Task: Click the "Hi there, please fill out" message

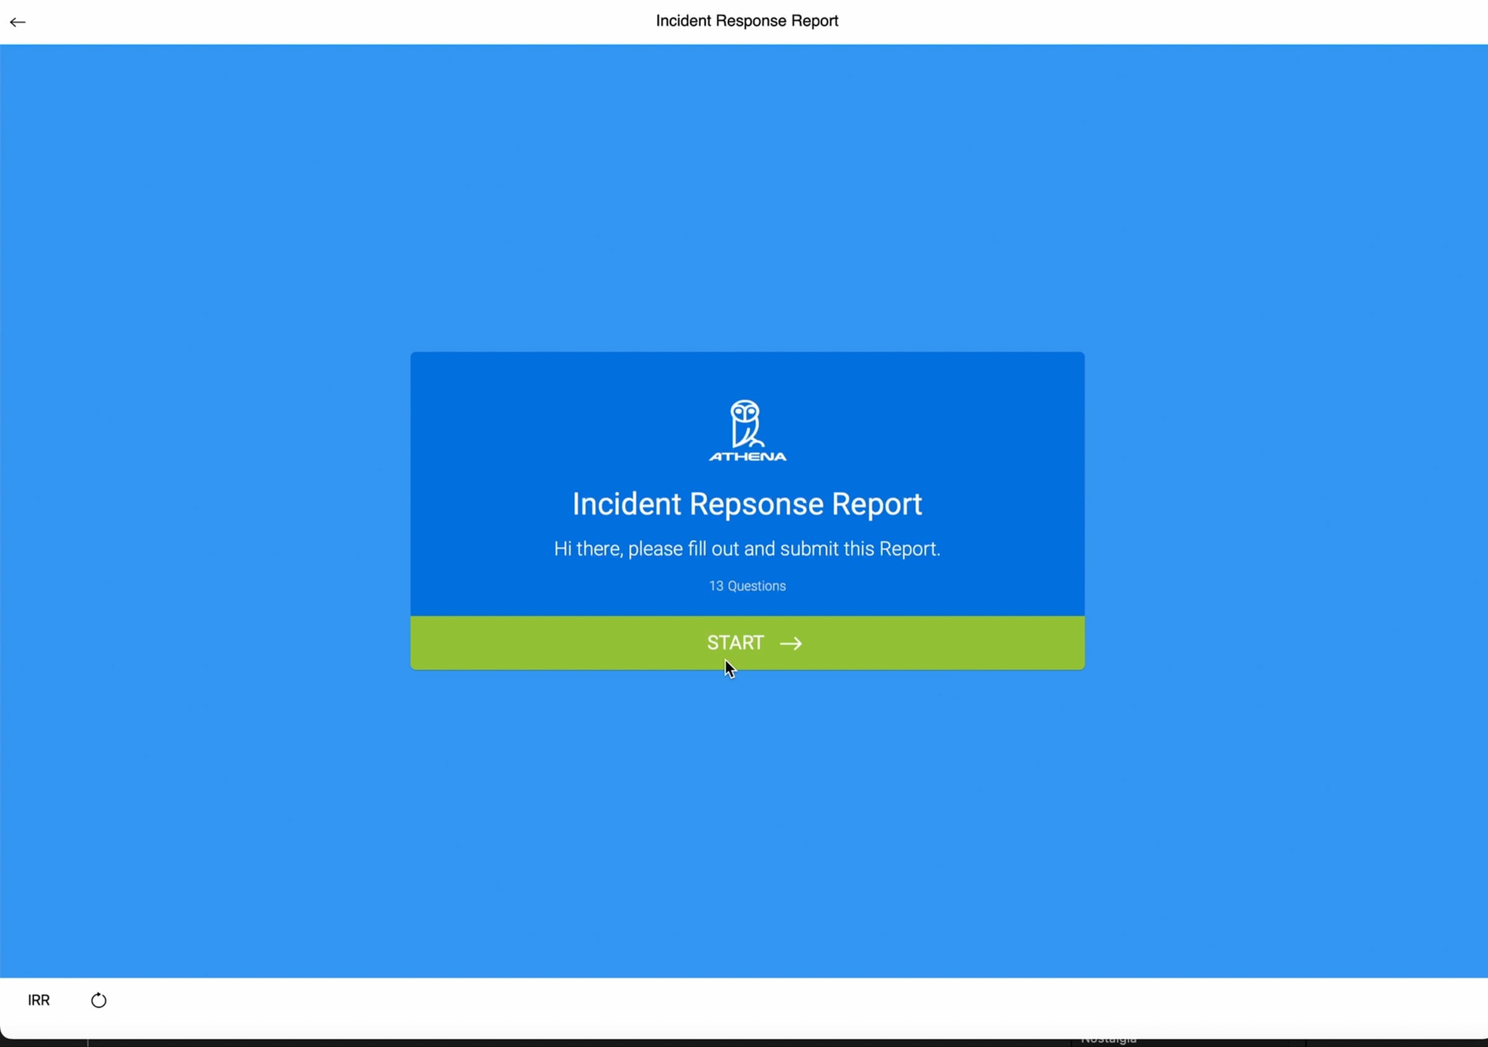Action: (x=747, y=548)
